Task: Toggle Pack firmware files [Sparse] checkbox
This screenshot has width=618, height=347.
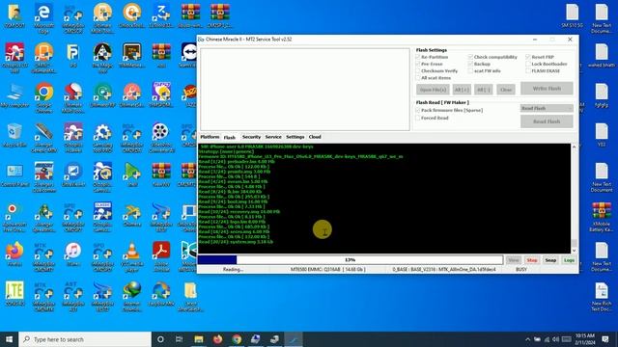Action: [x=418, y=111]
